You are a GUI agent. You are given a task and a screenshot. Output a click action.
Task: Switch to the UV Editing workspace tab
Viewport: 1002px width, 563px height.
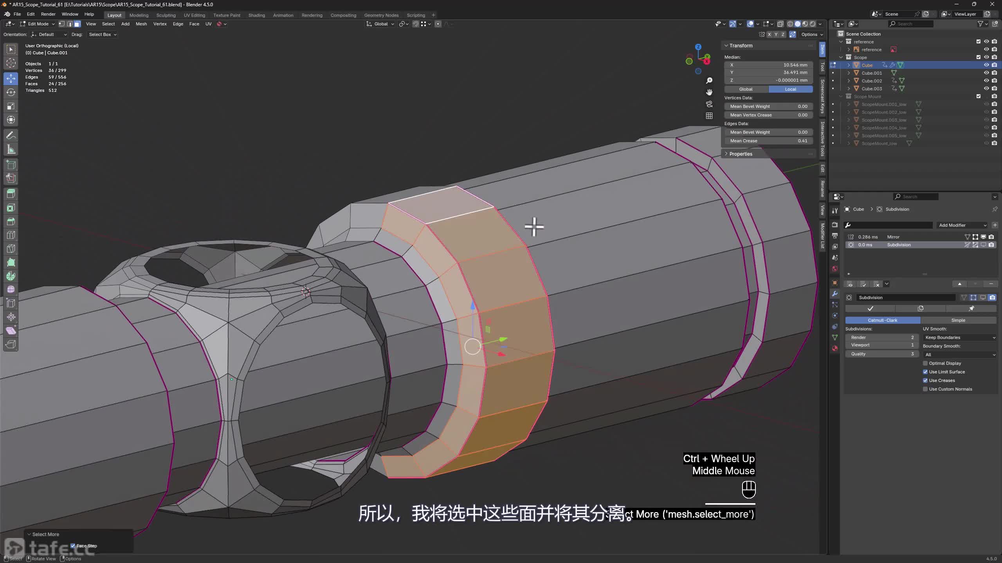tap(195, 15)
